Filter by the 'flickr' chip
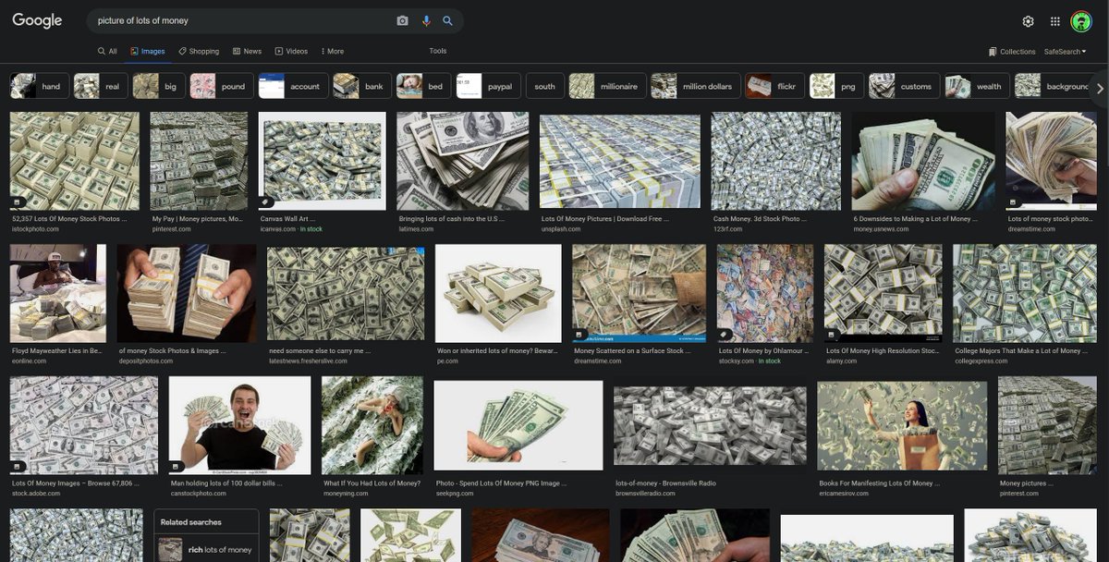This screenshot has width=1109, height=562. (x=774, y=86)
